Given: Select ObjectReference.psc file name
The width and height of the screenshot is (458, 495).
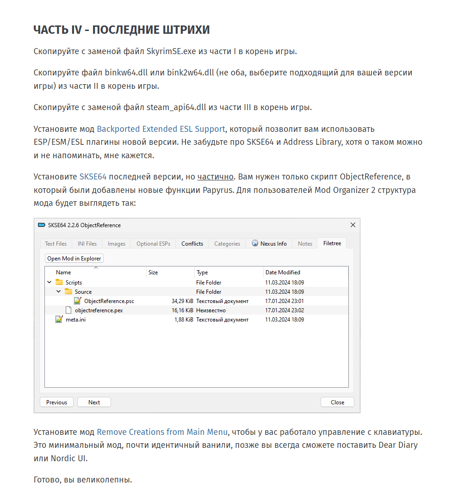Looking at the screenshot, I should click(109, 301).
